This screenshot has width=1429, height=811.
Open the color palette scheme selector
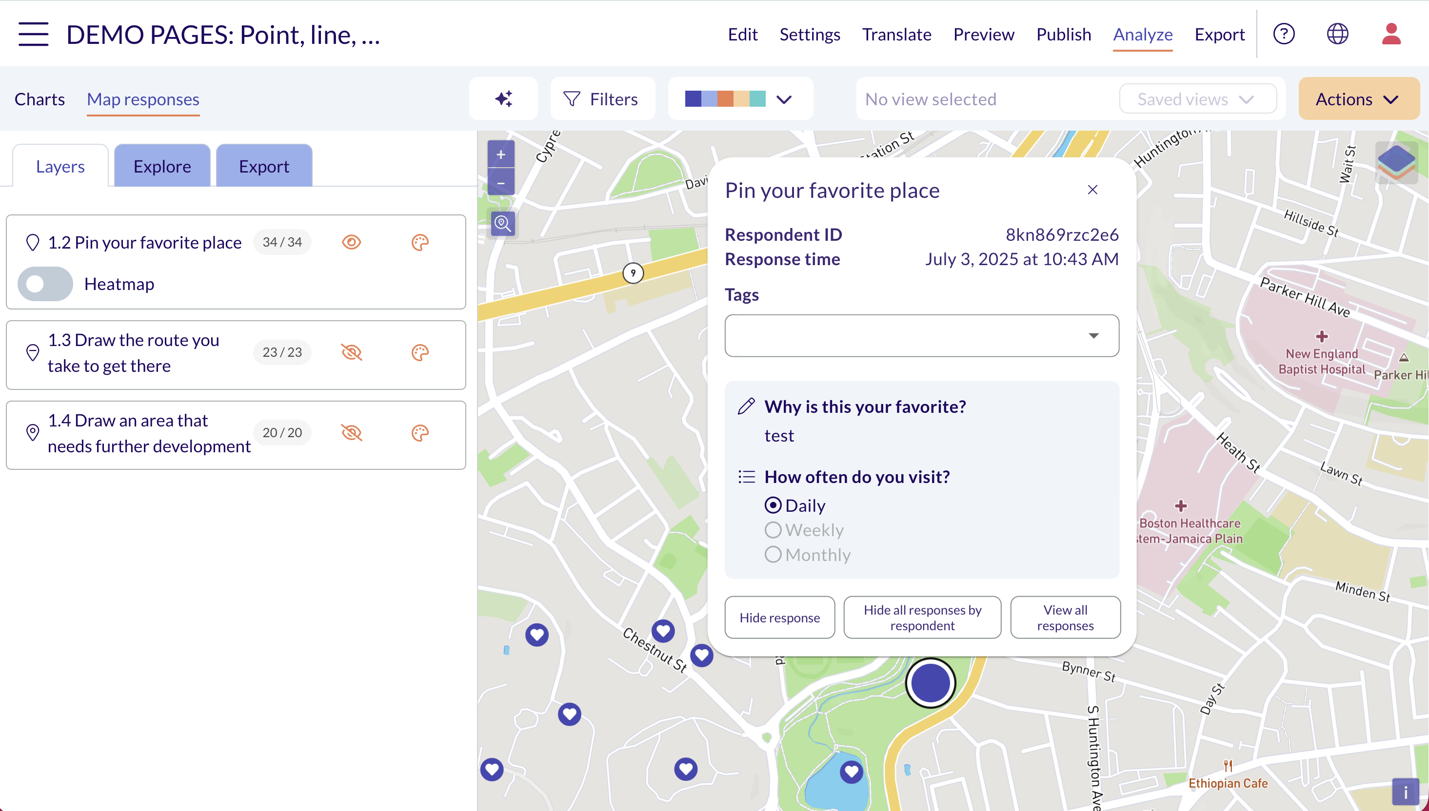tap(739, 98)
